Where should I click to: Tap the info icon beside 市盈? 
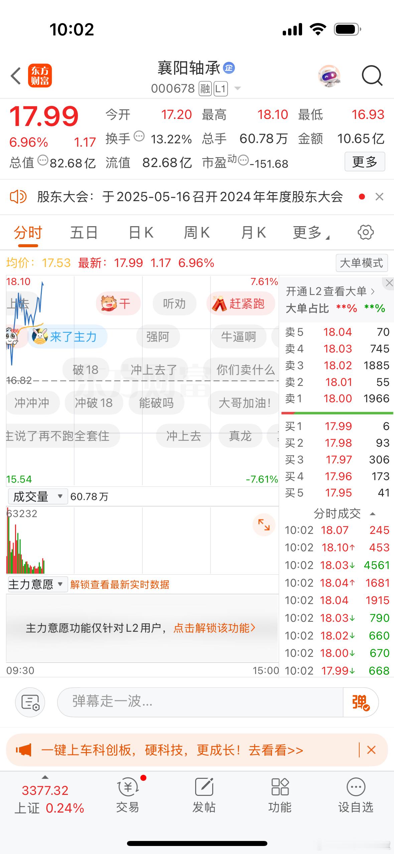pyautogui.click(x=243, y=160)
